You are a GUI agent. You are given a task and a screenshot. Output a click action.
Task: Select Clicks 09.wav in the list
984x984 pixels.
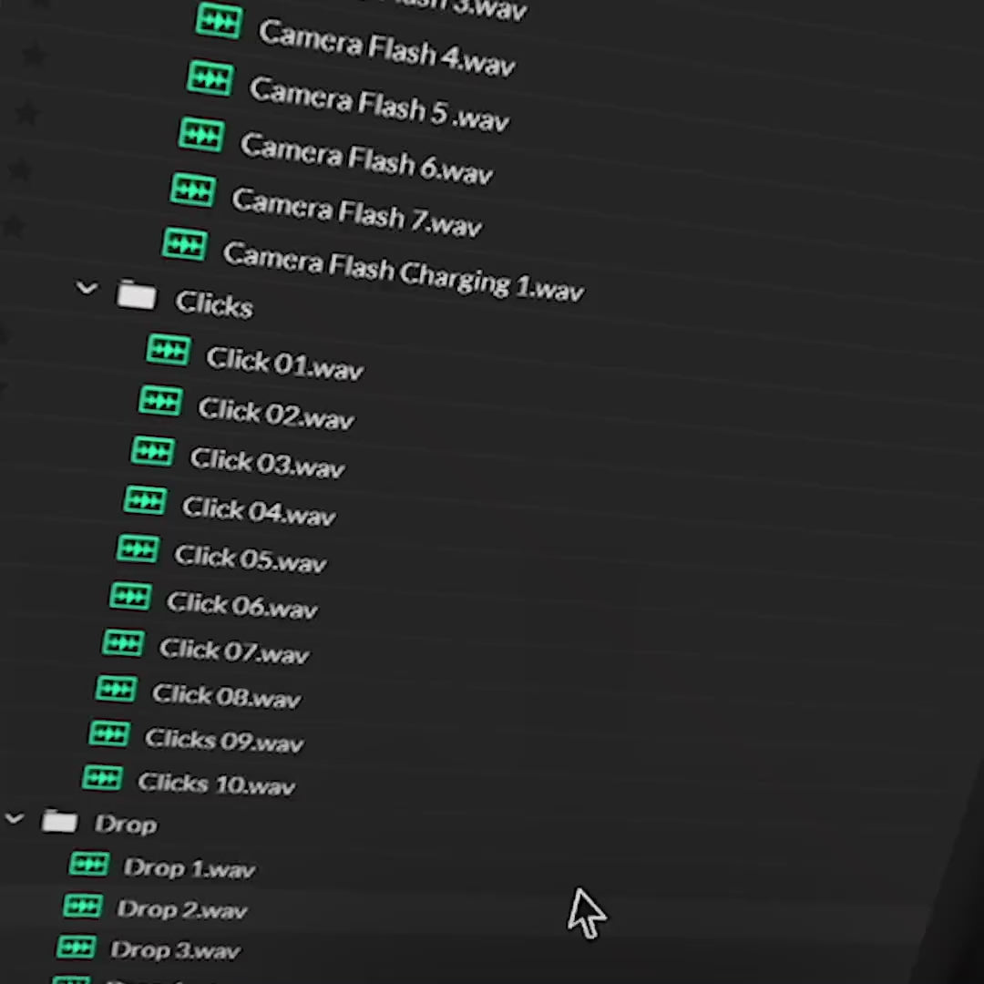coord(224,741)
